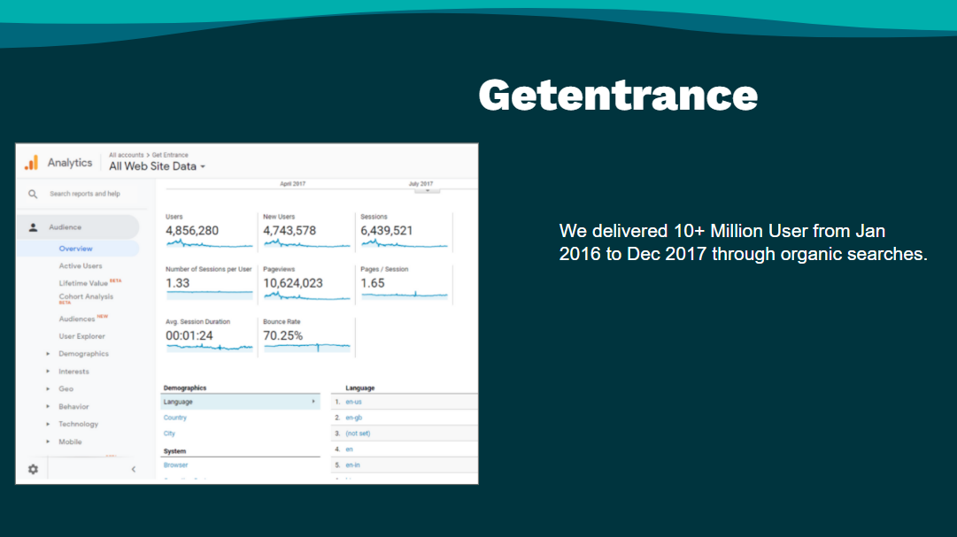The height and width of the screenshot is (537, 957).
Task: Open the Browser report under System
Action: 174,464
